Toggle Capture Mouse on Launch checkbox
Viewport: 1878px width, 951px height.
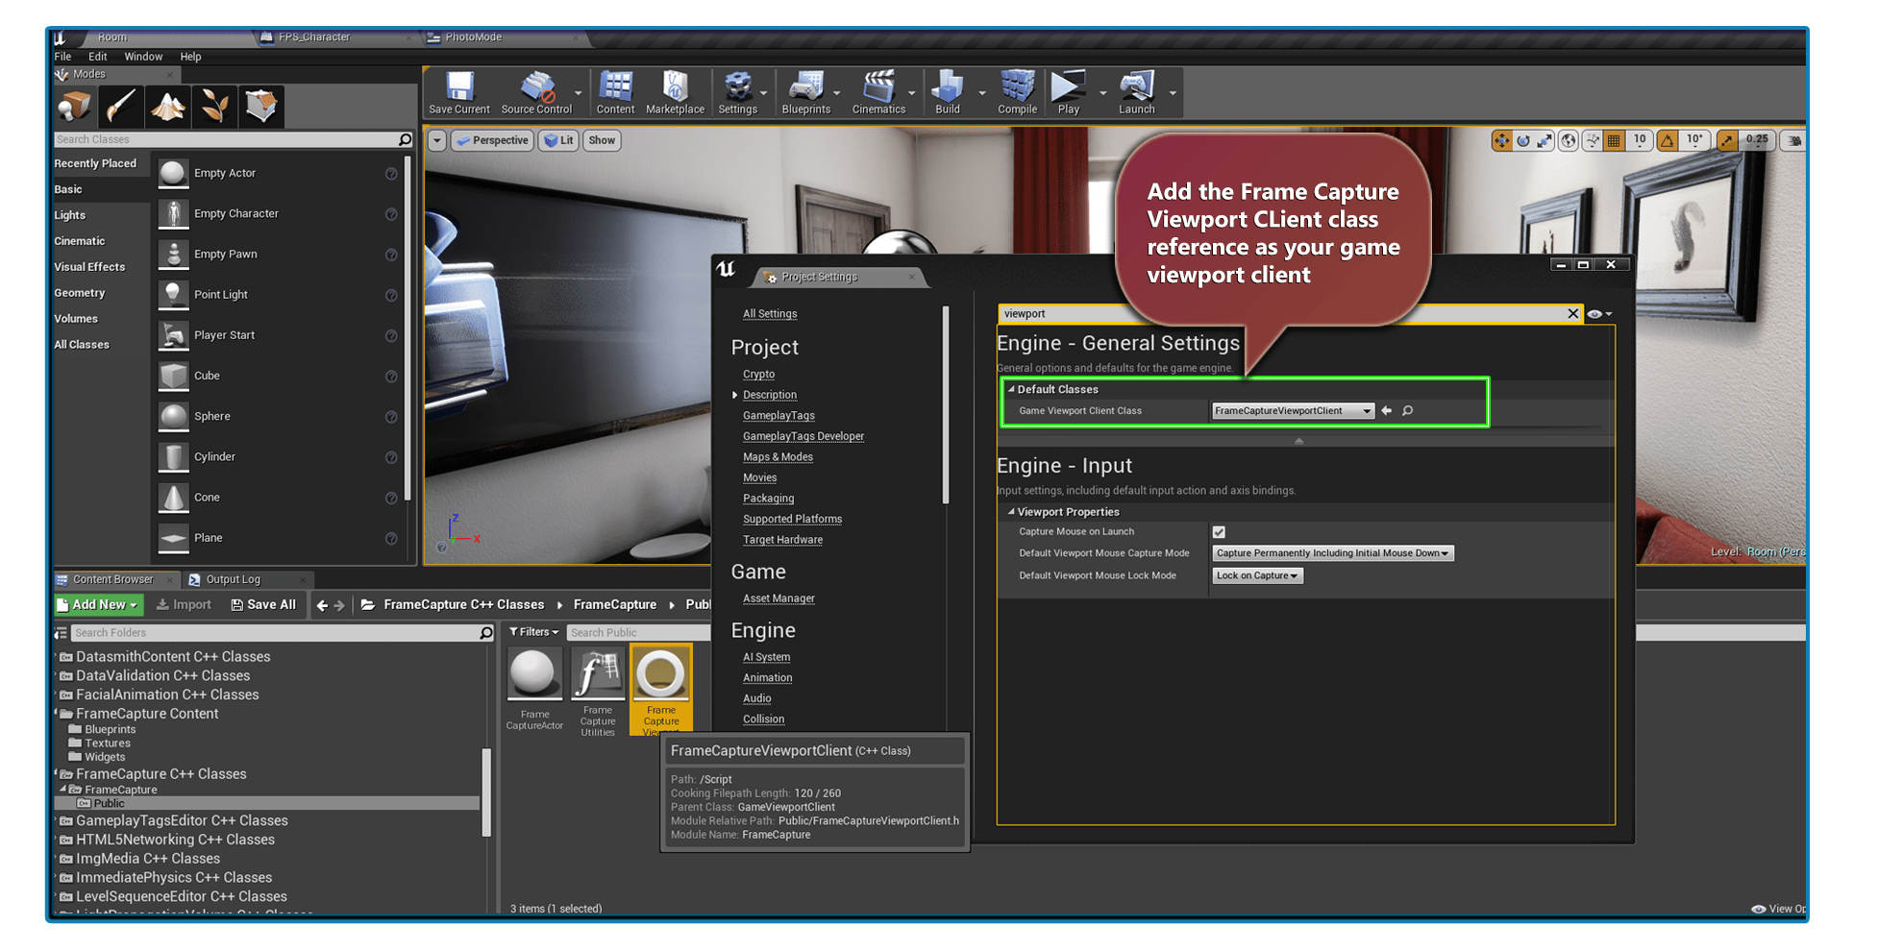click(x=1219, y=532)
